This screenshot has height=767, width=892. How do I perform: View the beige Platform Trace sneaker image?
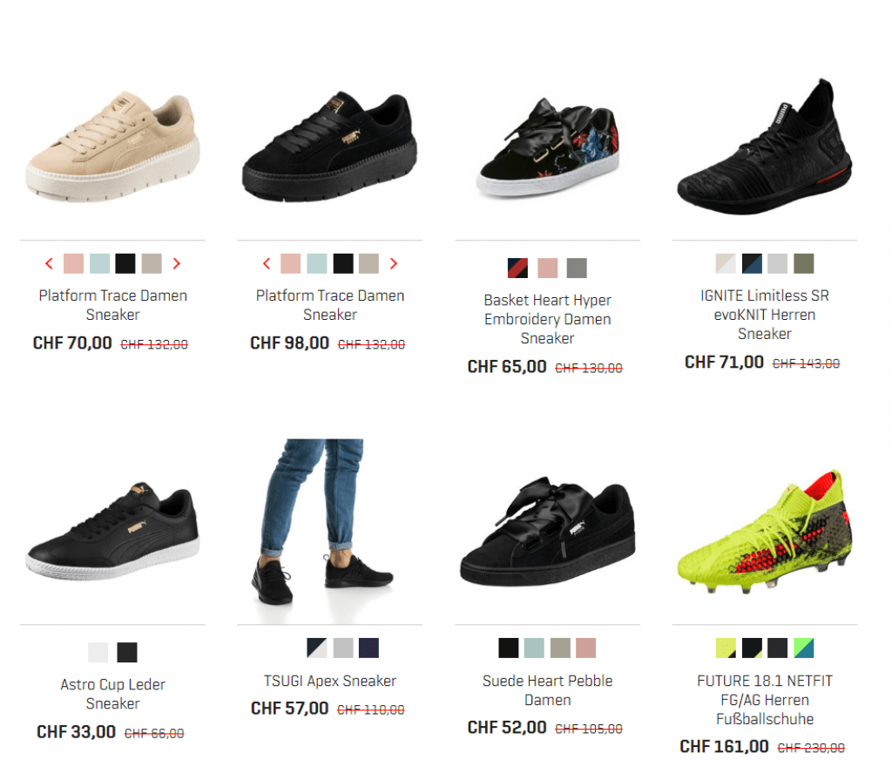112,146
